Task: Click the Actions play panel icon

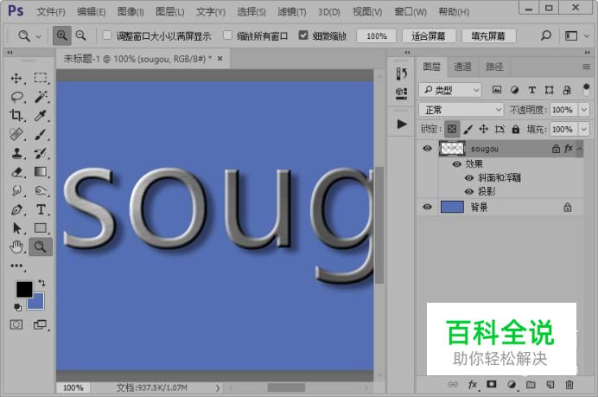Action: click(401, 124)
